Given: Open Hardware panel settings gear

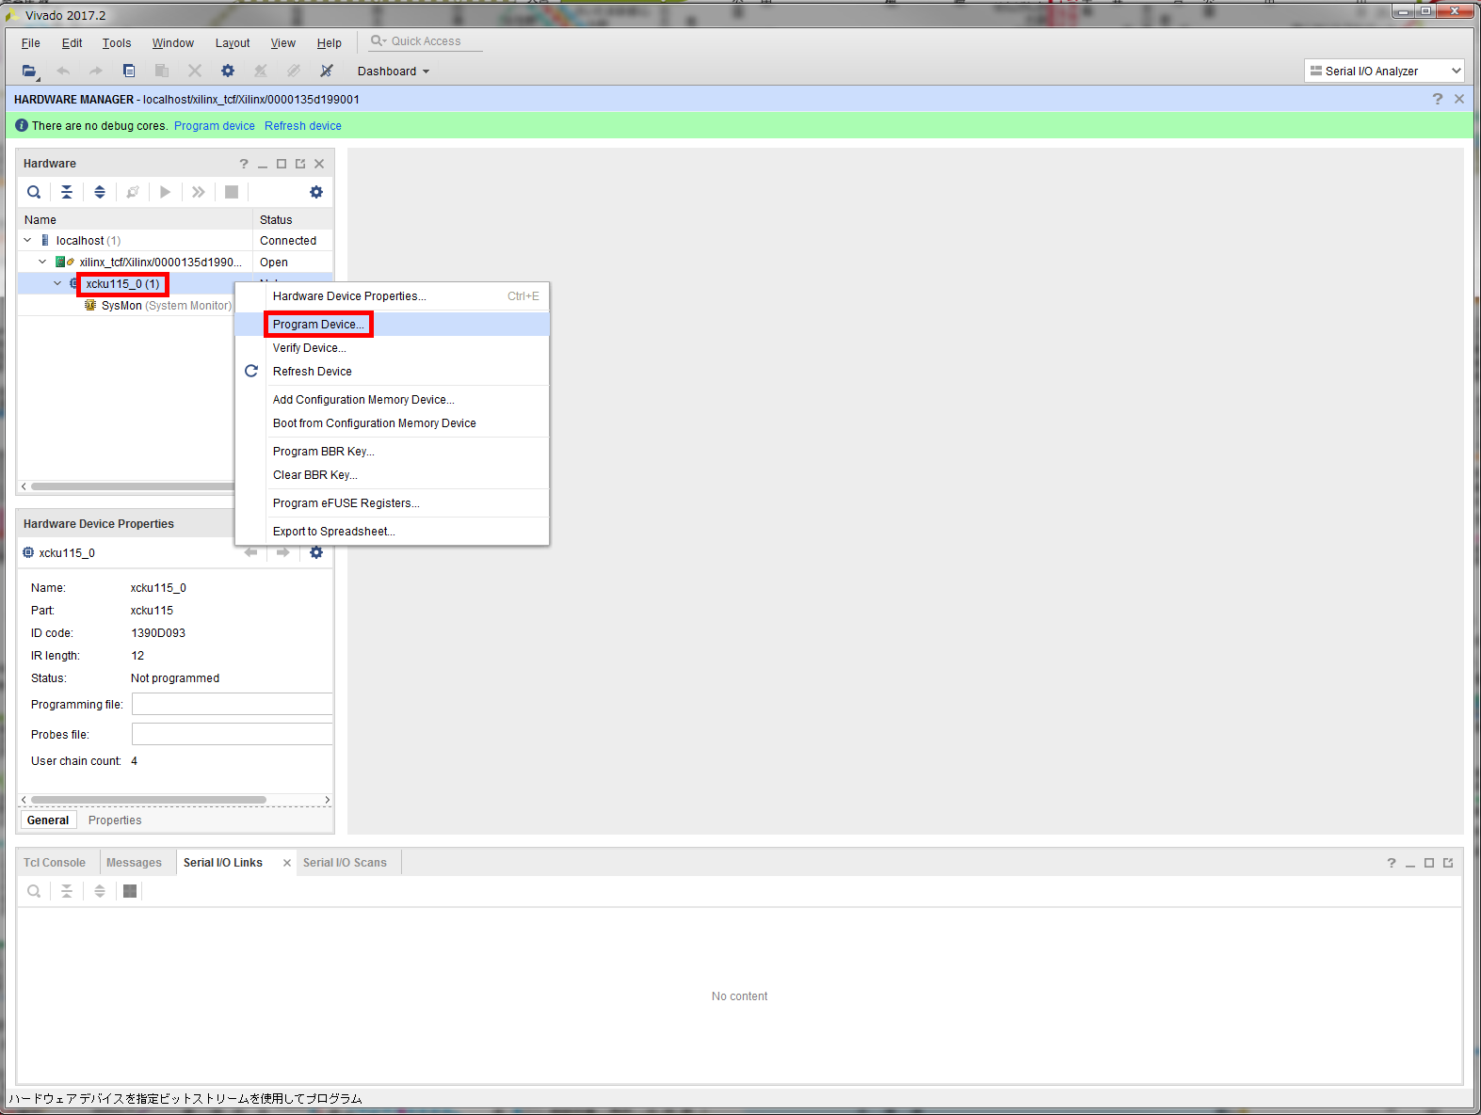Looking at the screenshot, I should tap(316, 192).
